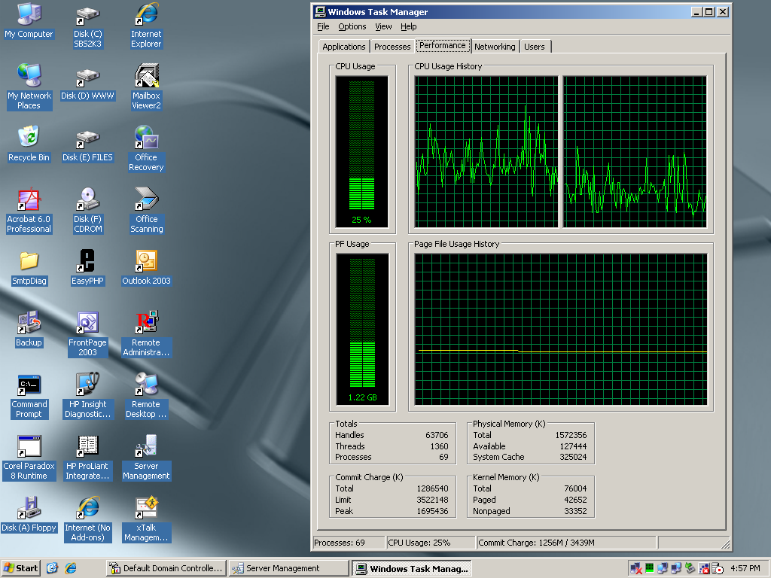The height and width of the screenshot is (578, 771).
Task: Click the Threads value 1360
Action: (439, 446)
